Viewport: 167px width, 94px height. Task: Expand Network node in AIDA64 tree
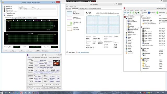(x=125, y=42)
